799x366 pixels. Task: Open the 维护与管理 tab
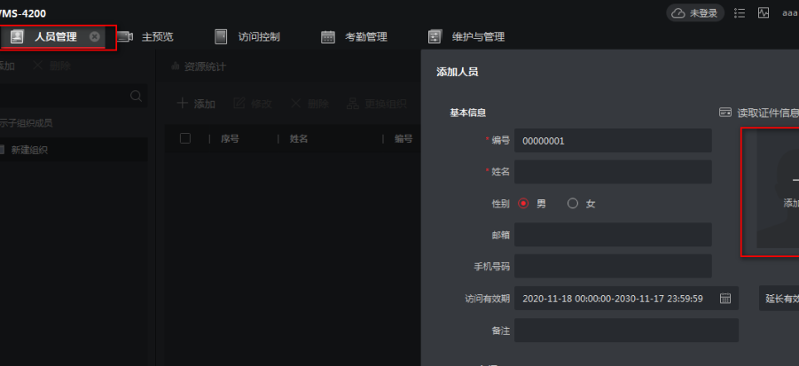[x=477, y=37]
